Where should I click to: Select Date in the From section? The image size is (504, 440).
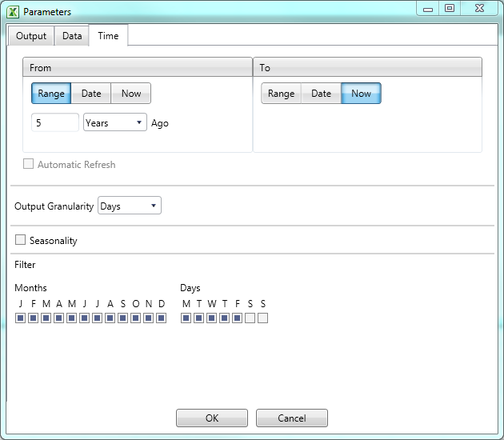(91, 94)
